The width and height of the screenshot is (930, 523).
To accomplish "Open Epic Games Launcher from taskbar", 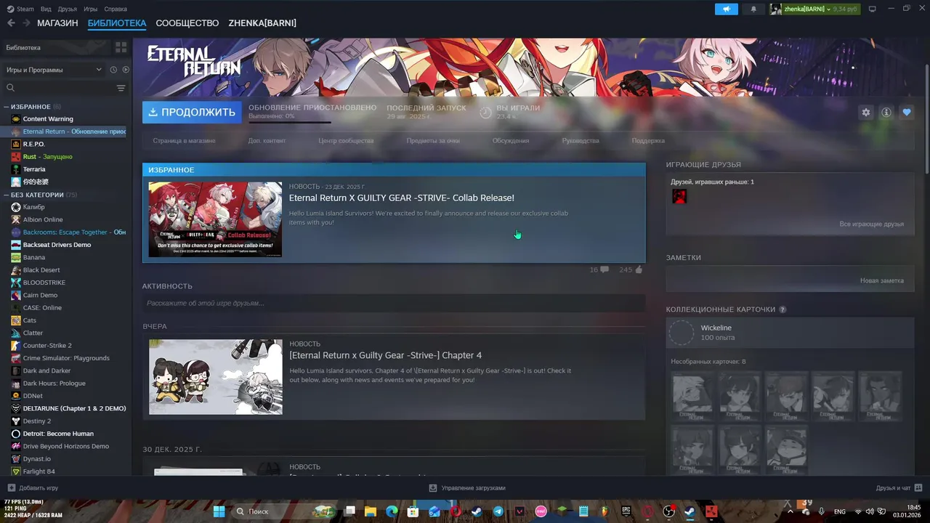I will tap(626, 511).
